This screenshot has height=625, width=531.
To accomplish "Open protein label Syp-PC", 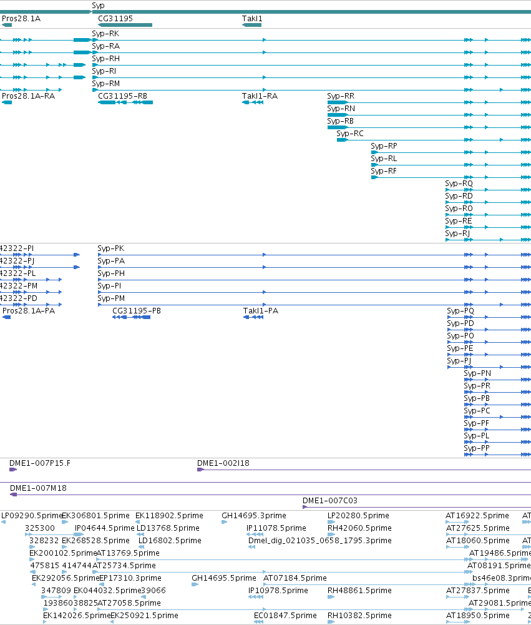I will 477,411.
